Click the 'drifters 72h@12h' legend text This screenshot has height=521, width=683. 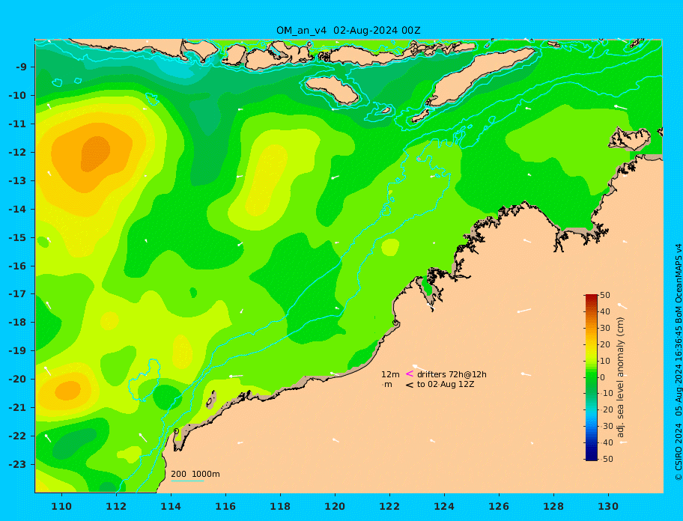point(452,374)
